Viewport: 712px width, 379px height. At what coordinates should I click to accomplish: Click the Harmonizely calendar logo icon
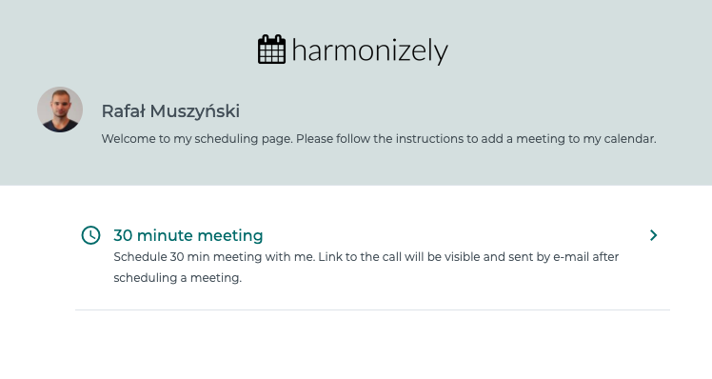click(x=271, y=50)
